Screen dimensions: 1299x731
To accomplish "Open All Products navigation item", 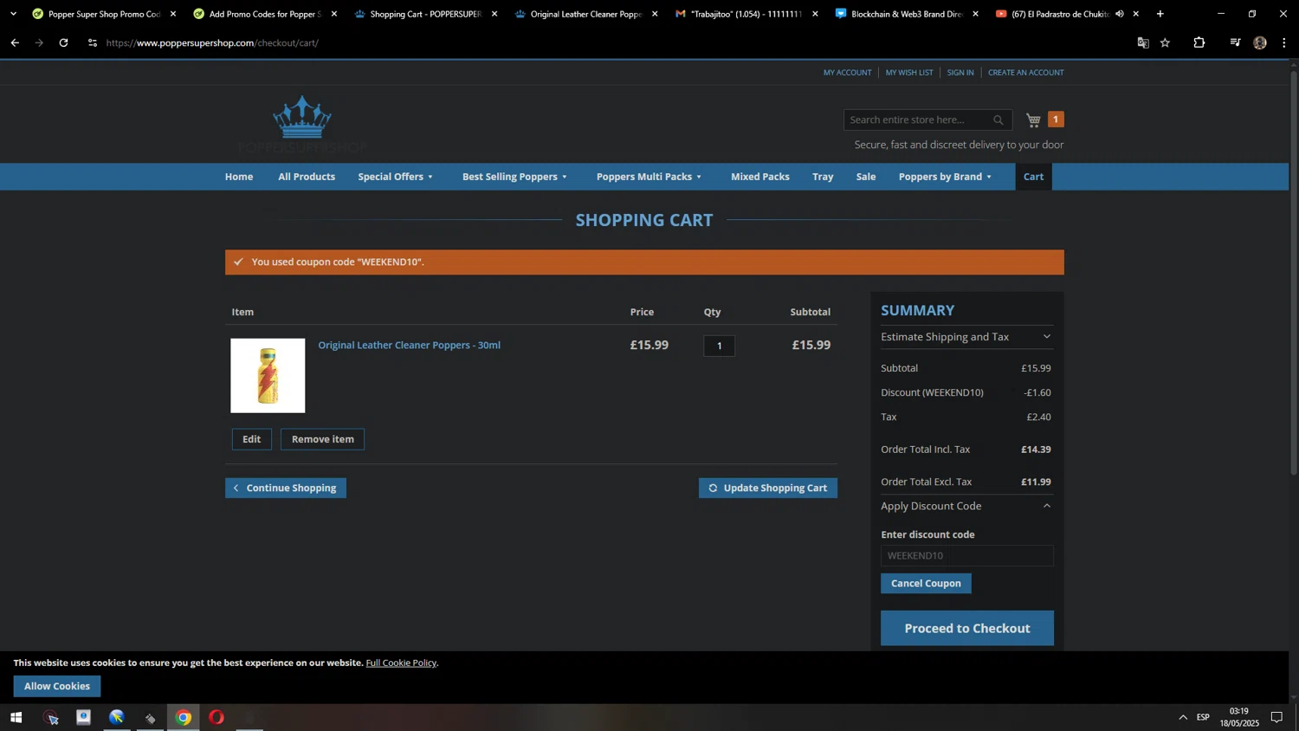I will coord(307,177).
